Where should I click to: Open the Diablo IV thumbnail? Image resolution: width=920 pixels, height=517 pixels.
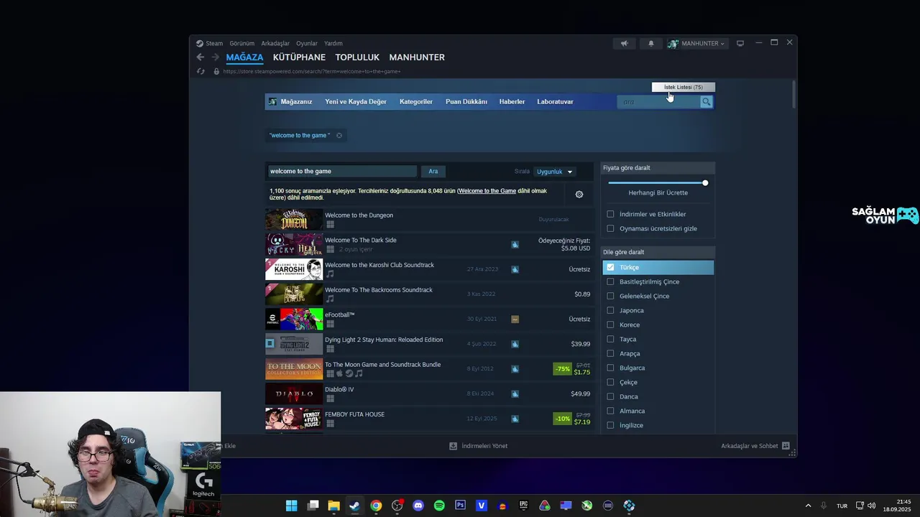pyautogui.click(x=294, y=393)
